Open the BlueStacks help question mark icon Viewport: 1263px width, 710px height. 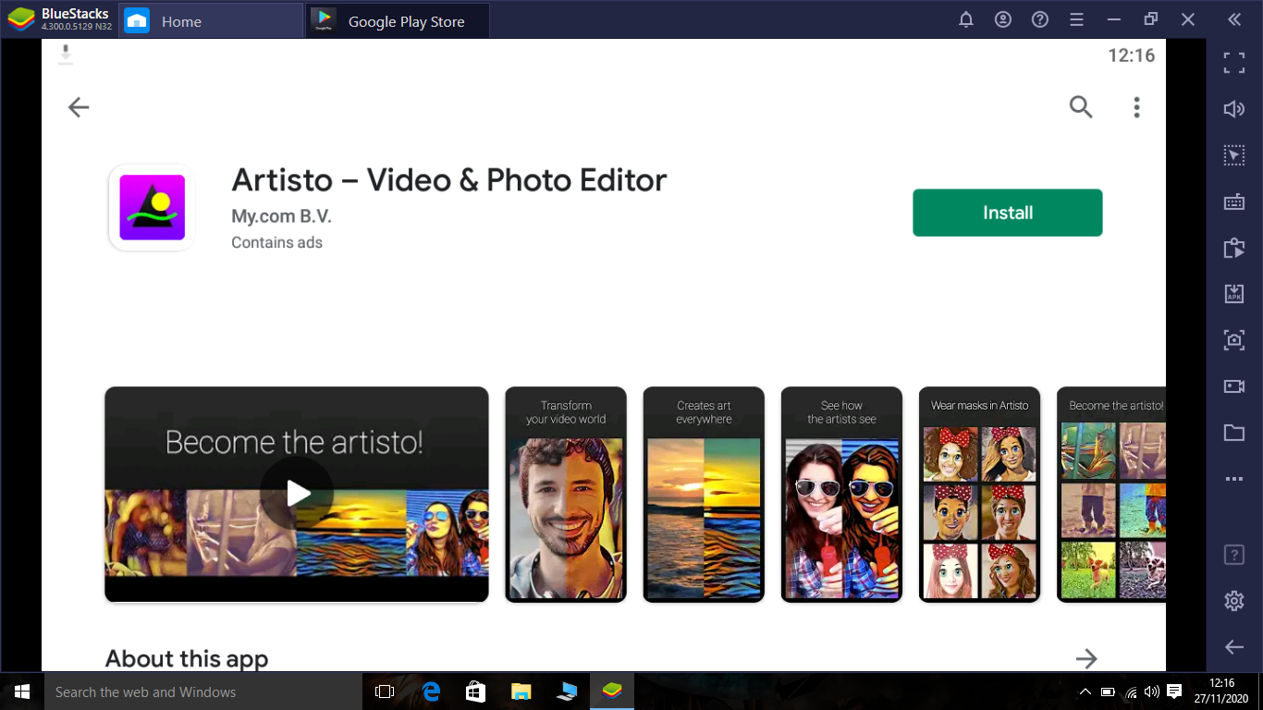pos(1040,19)
